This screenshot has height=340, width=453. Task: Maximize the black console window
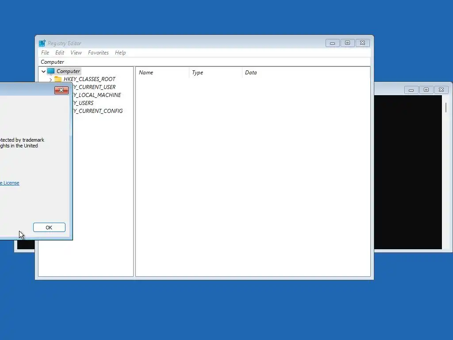point(426,90)
